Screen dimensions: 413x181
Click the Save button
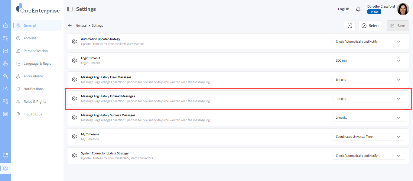click(x=398, y=26)
